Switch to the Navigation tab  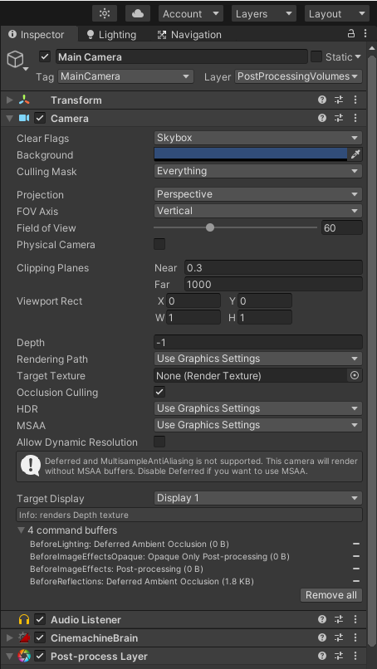pos(189,35)
